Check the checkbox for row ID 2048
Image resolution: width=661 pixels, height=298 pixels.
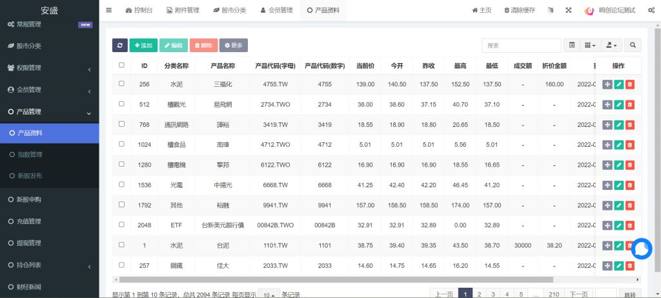(x=121, y=225)
